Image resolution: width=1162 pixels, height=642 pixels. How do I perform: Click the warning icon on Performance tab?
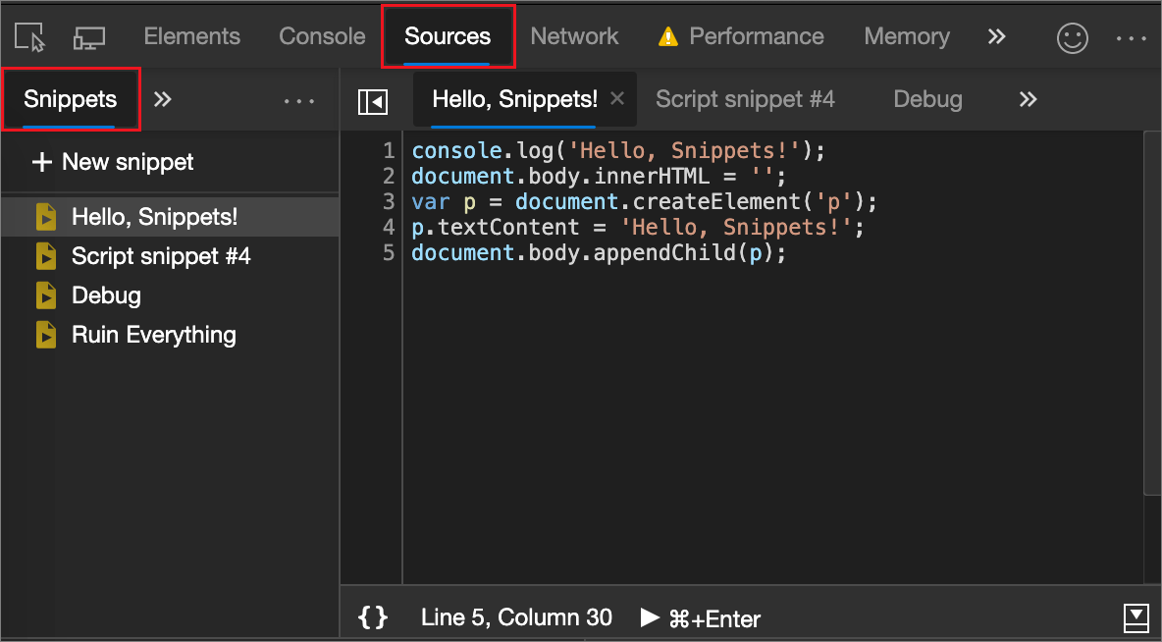tap(667, 36)
